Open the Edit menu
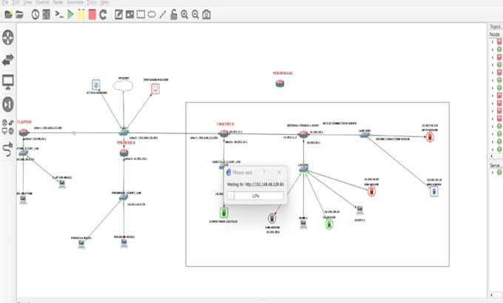This screenshot has height=303, width=503. click(x=16, y=2)
